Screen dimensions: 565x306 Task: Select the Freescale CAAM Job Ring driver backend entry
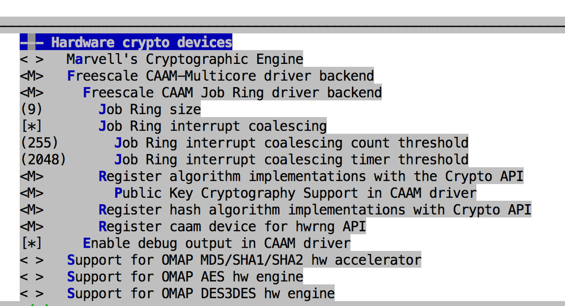[232, 92]
